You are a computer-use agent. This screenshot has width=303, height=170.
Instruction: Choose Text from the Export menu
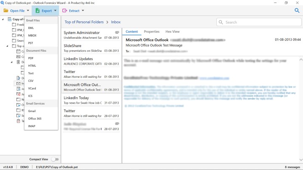41,73
